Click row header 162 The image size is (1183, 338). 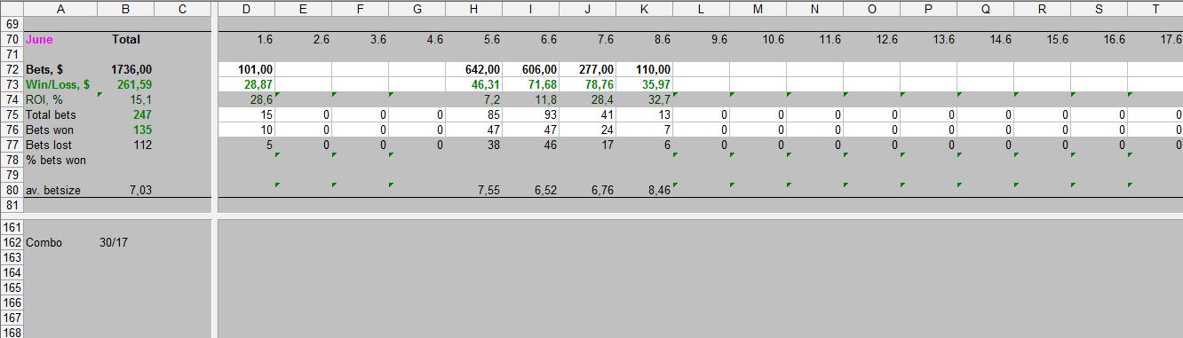pyautogui.click(x=12, y=242)
